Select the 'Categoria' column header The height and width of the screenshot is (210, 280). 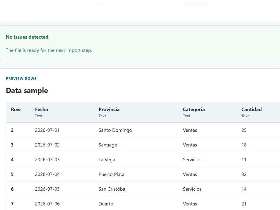click(x=194, y=109)
